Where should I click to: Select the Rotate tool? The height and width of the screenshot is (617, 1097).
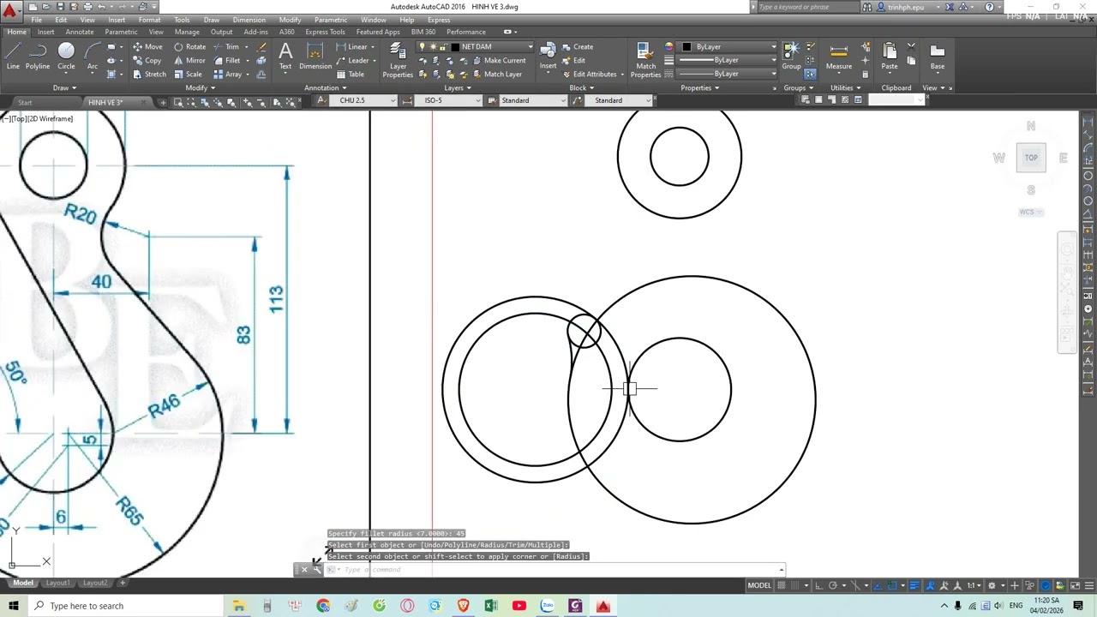(x=189, y=47)
